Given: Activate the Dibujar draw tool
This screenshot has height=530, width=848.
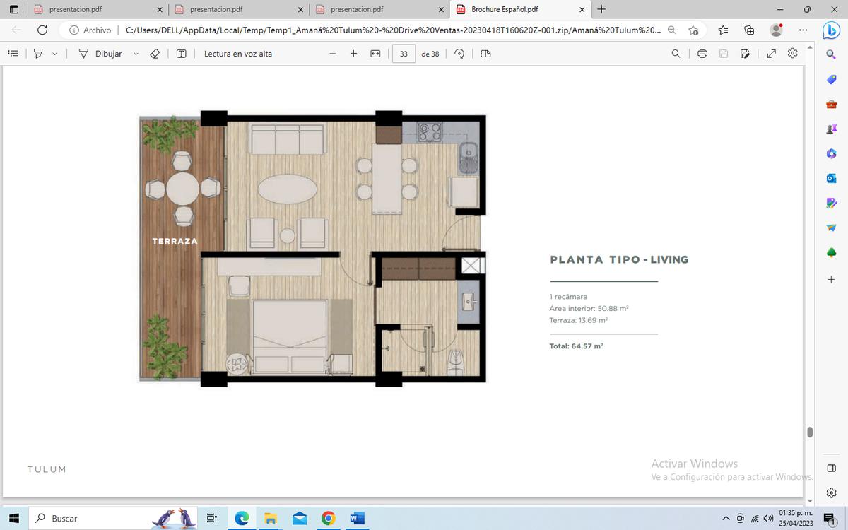Looking at the screenshot, I should (100, 54).
